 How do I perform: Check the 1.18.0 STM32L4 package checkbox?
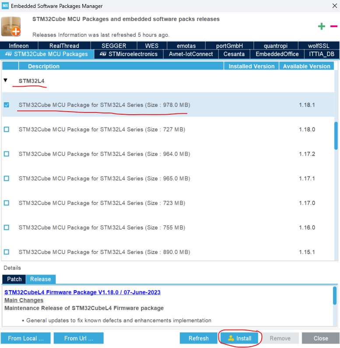pyautogui.click(x=7, y=129)
